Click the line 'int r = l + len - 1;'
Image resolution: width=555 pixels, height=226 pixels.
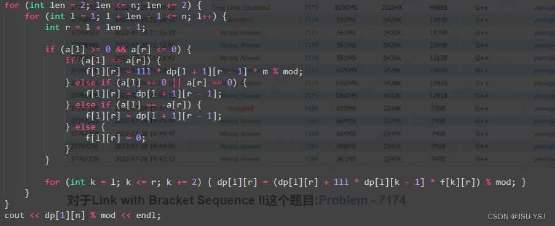(95, 28)
